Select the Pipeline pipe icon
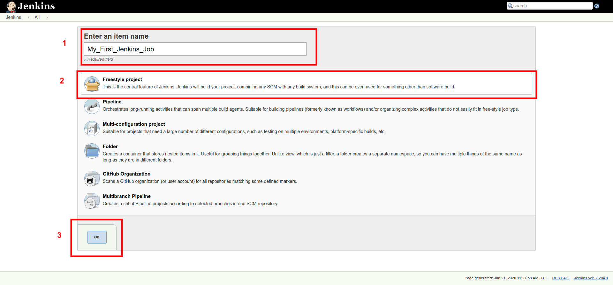This screenshot has height=285, width=613. [92, 106]
